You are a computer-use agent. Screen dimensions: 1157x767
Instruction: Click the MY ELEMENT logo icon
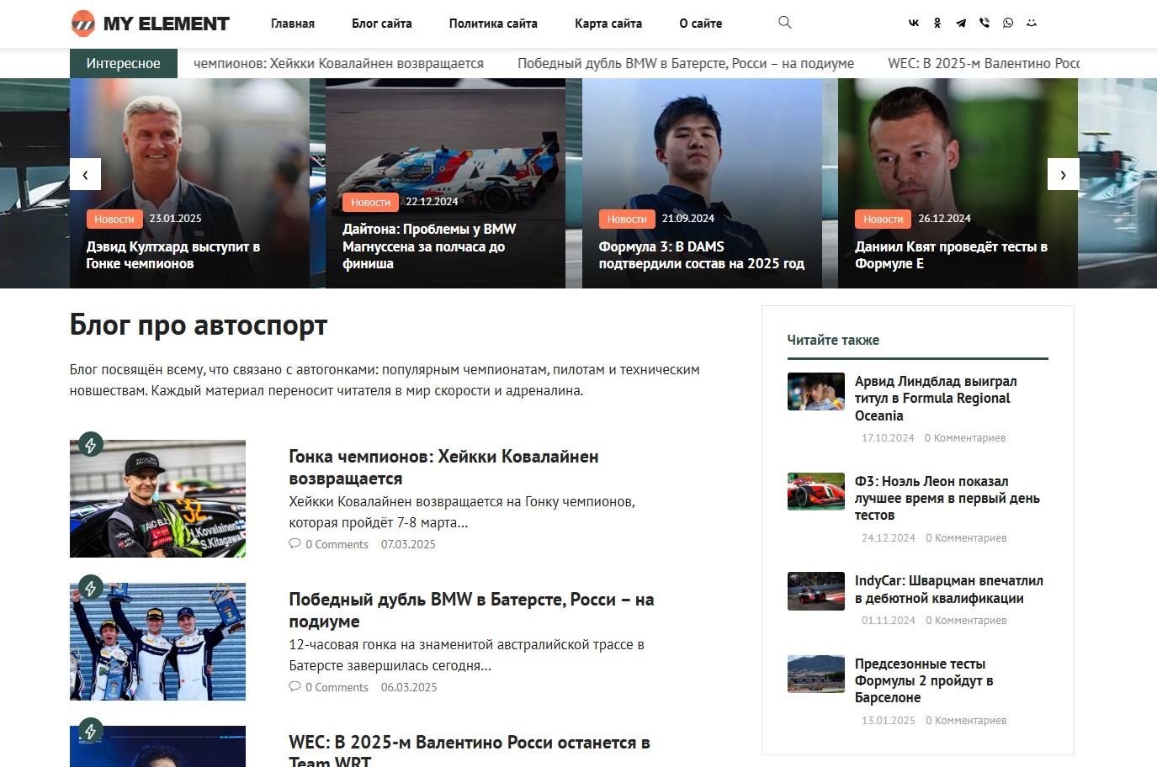pos(83,24)
